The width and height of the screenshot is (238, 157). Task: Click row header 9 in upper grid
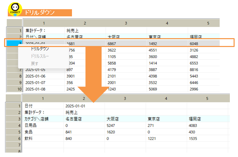click(15, 83)
